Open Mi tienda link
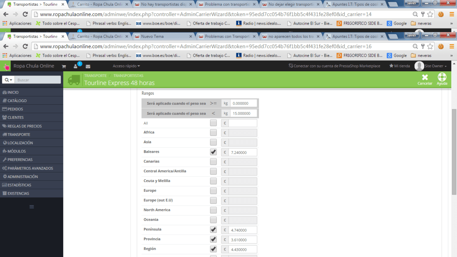The height and width of the screenshot is (257, 457). (x=399, y=66)
